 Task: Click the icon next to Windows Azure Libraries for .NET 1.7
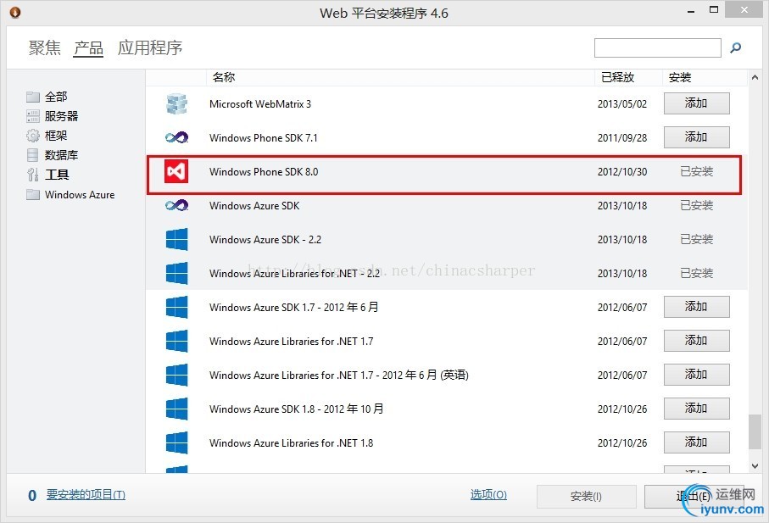176,341
